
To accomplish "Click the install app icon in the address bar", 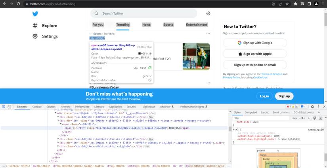I will (273, 4).
